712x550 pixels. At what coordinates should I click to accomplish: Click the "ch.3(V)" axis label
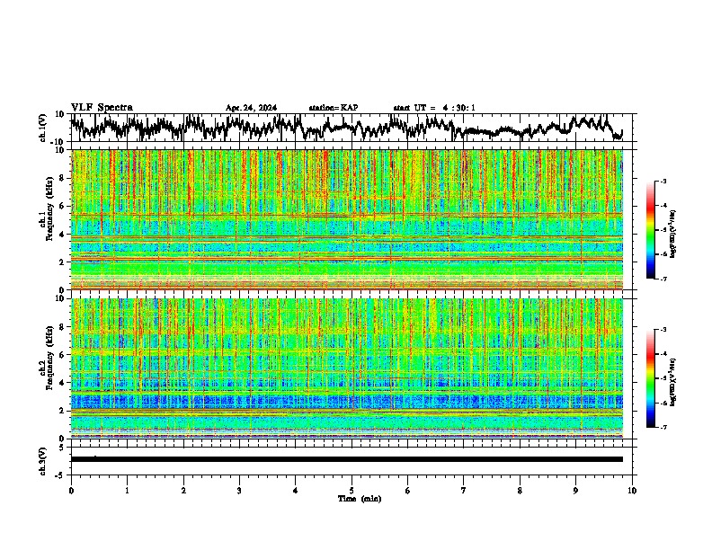click(43, 461)
